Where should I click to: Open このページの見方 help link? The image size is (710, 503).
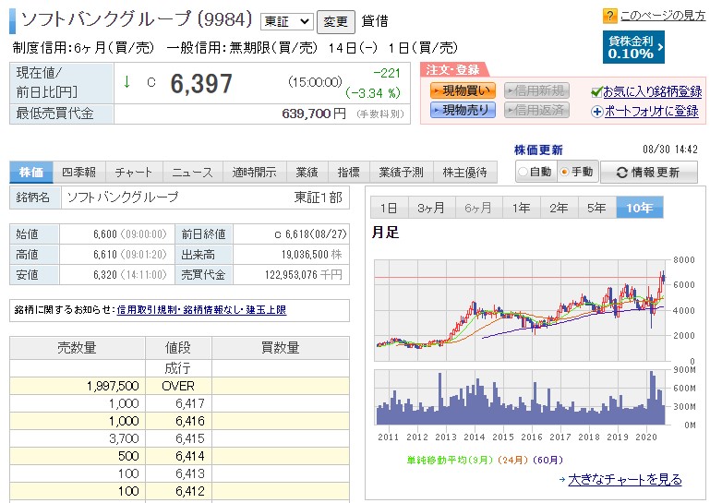coord(663,16)
